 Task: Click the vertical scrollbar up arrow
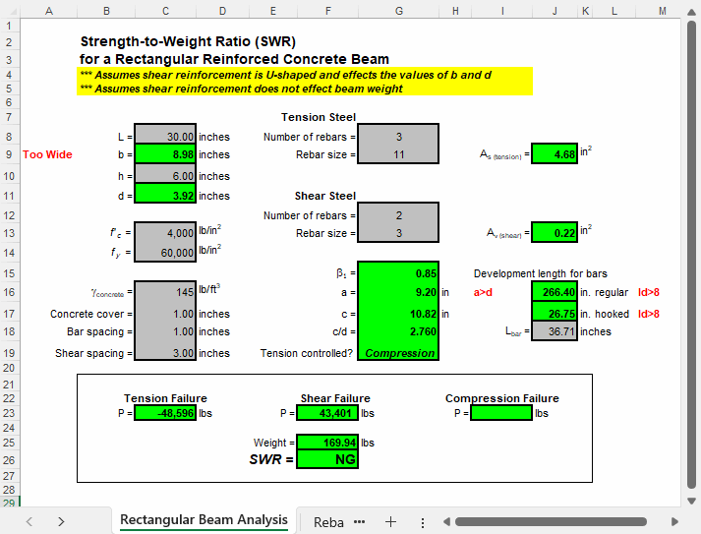click(691, 10)
